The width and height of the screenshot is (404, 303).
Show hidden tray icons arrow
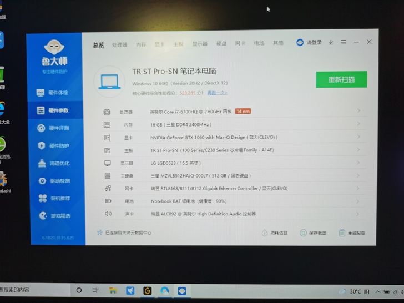point(378,292)
